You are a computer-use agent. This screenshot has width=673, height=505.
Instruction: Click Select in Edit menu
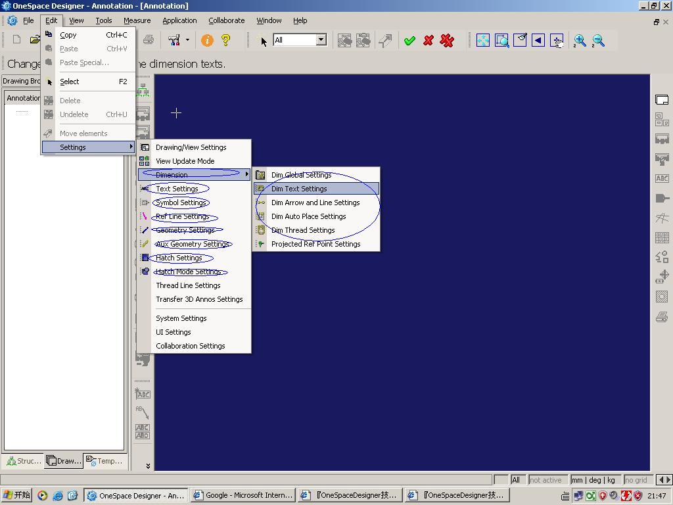pos(88,82)
